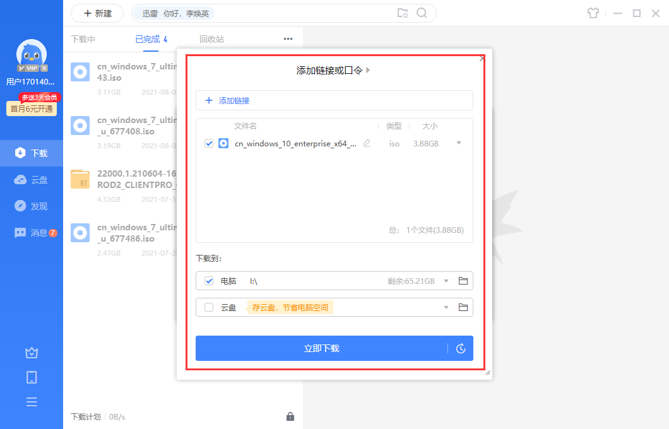Click the pencil rename icon beside filename
Screen dimensions: 669x429
tap(367, 143)
